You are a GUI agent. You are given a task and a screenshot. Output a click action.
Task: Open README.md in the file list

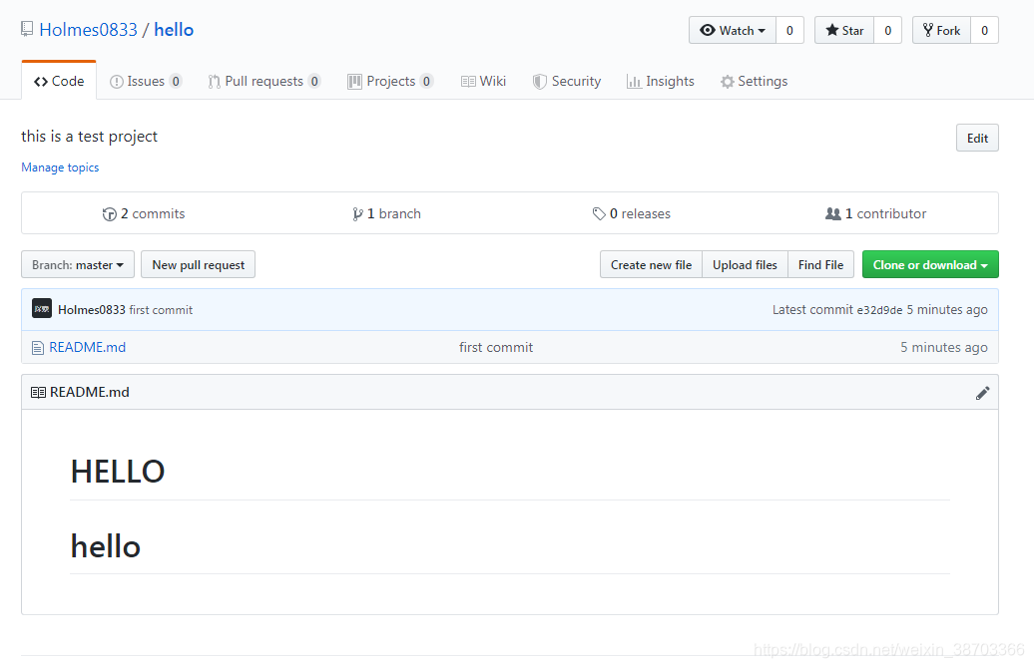click(87, 347)
